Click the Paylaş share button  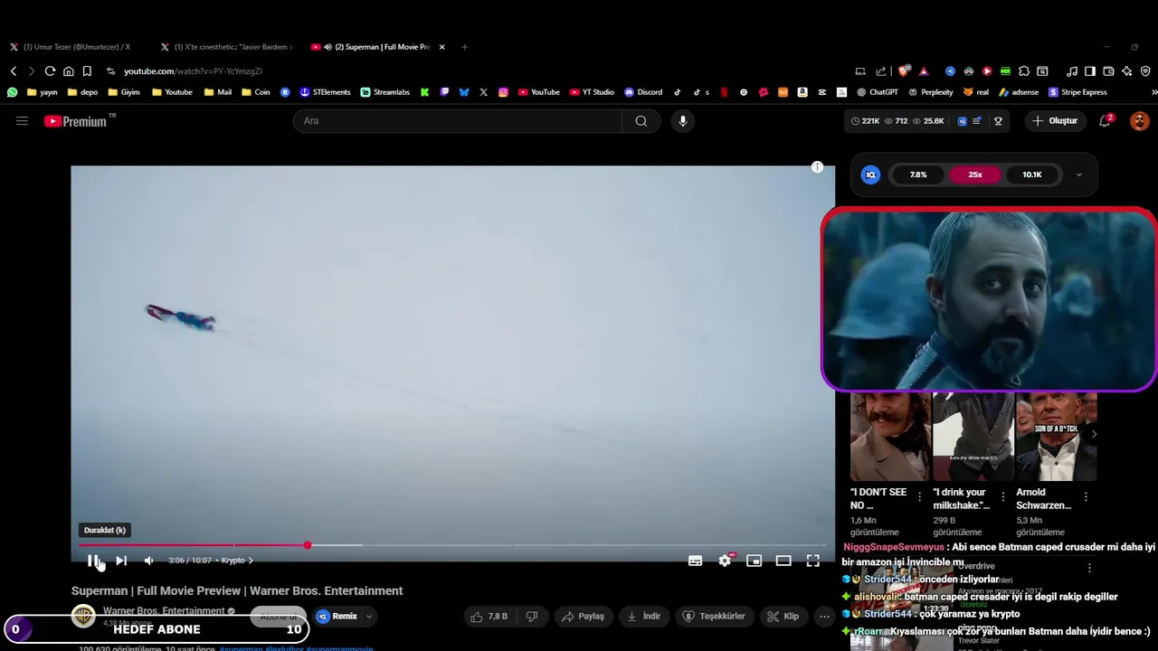(583, 617)
